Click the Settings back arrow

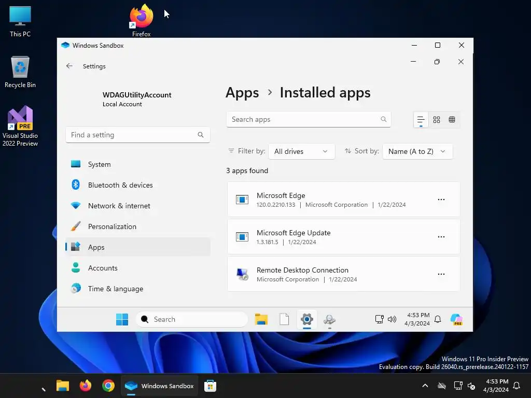point(69,66)
